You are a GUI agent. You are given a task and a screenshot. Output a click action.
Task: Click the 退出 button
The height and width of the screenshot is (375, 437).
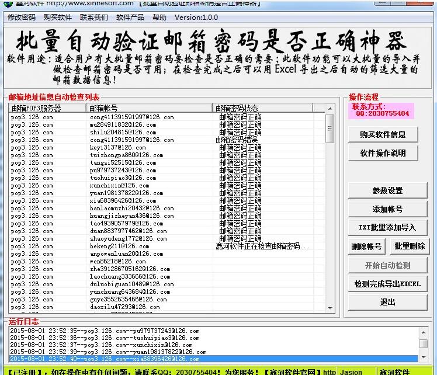pos(387,302)
